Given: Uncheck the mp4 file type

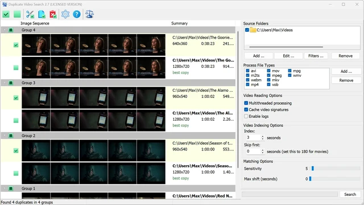Looking at the screenshot, I should pos(247,85).
